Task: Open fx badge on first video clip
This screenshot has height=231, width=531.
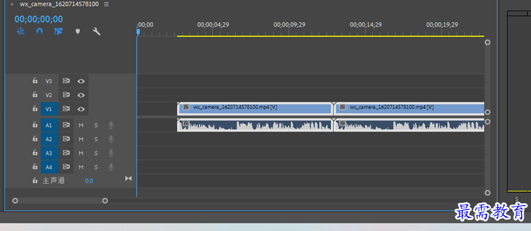Action: (186, 107)
